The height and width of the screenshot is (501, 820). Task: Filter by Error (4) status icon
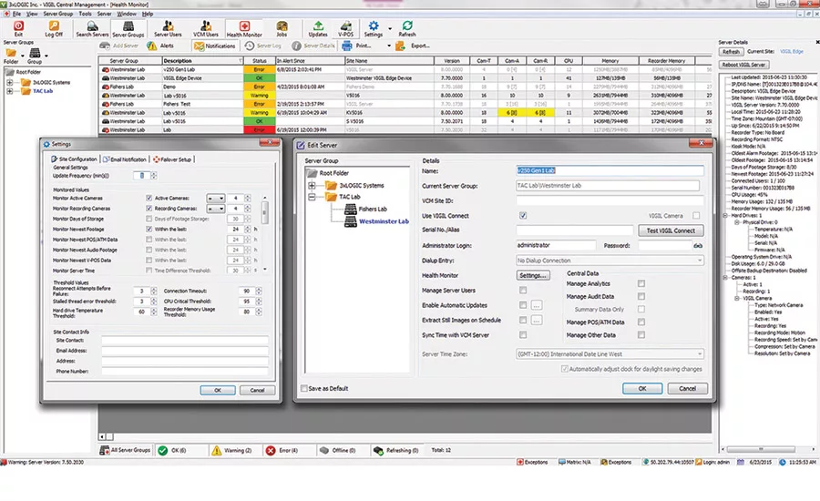pyautogui.click(x=271, y=451)
